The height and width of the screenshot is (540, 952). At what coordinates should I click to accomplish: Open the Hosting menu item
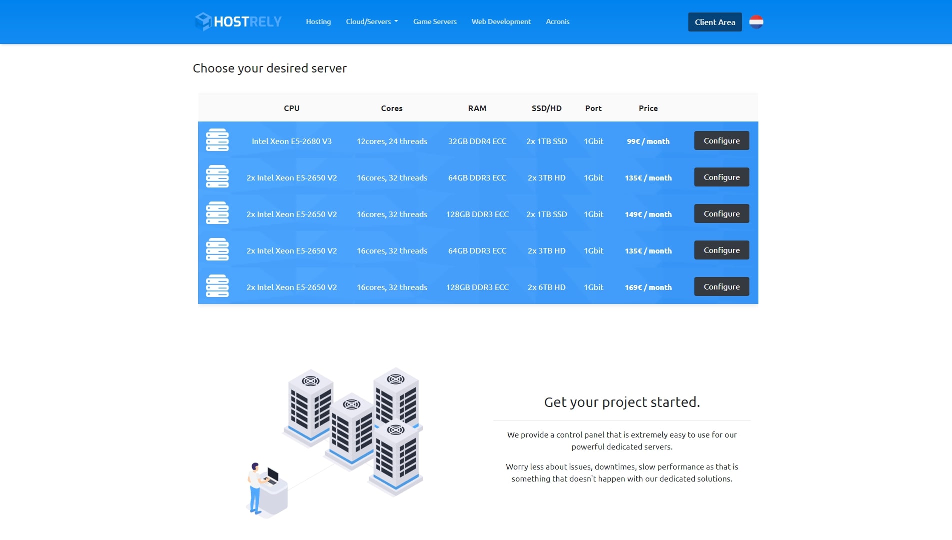tap(318, 21)
